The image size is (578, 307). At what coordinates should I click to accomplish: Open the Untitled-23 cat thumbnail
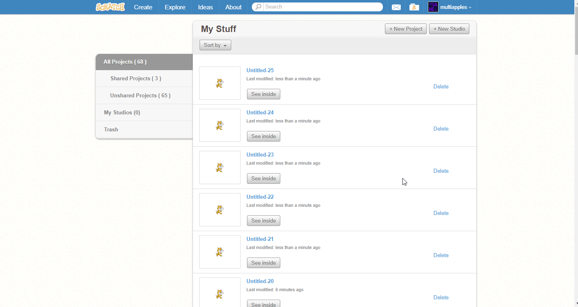[x=219, y=167]
